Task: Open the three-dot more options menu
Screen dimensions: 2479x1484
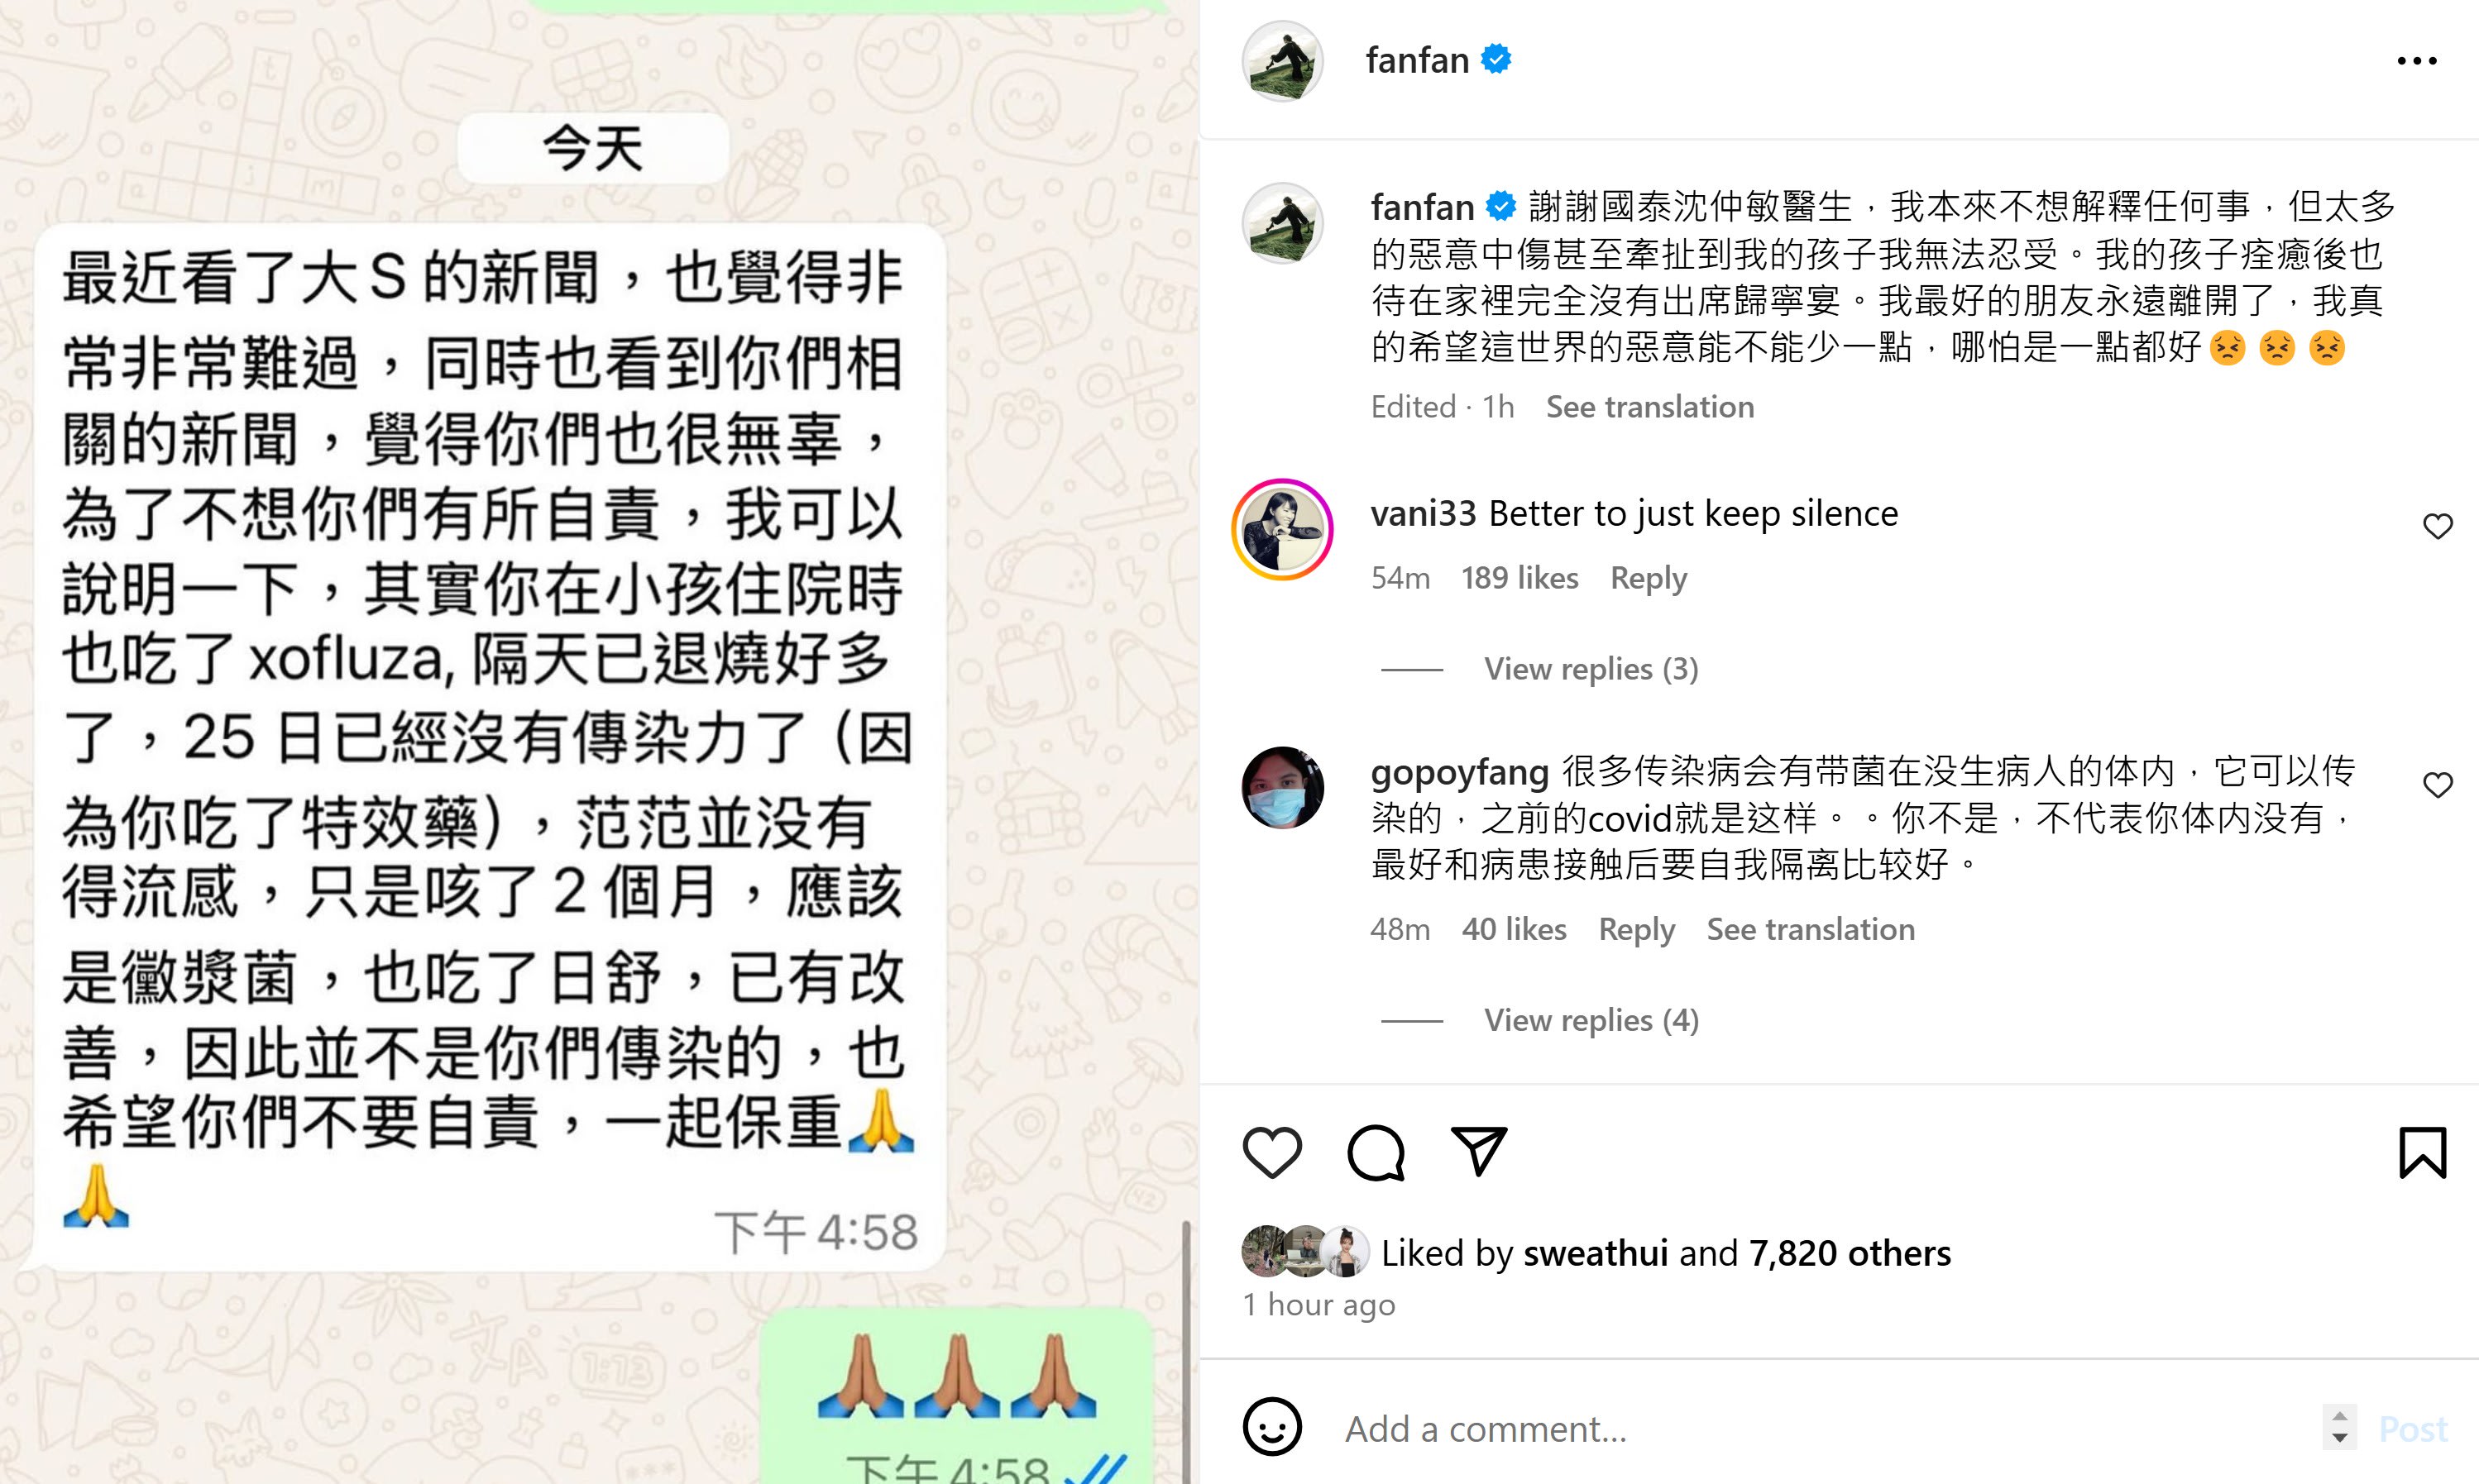Action: 2417,61
